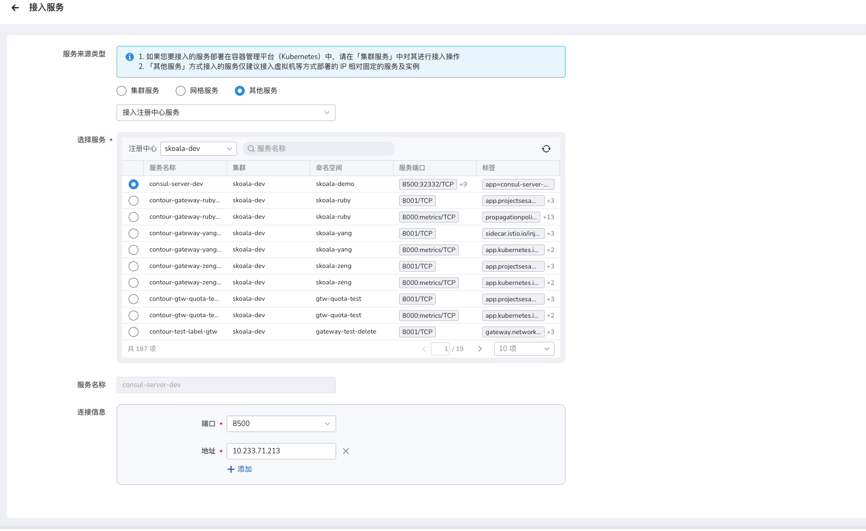866x531 pixels.
Task: Go to next page of service list
Action: (480, 349)
